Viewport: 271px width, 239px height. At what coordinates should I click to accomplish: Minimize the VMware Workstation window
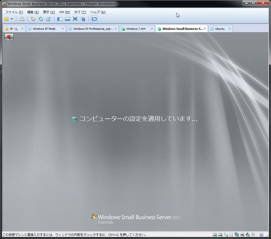[x=246, y=3]
